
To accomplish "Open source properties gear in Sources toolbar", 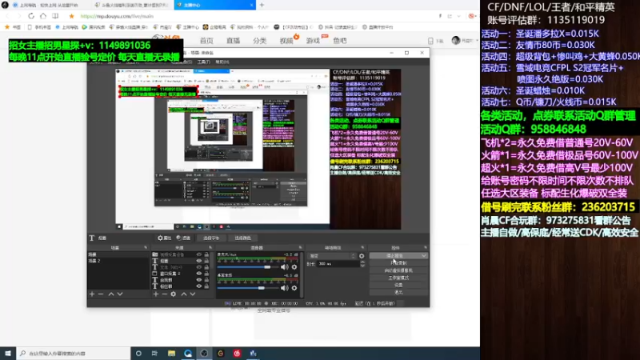I will 174,294.
